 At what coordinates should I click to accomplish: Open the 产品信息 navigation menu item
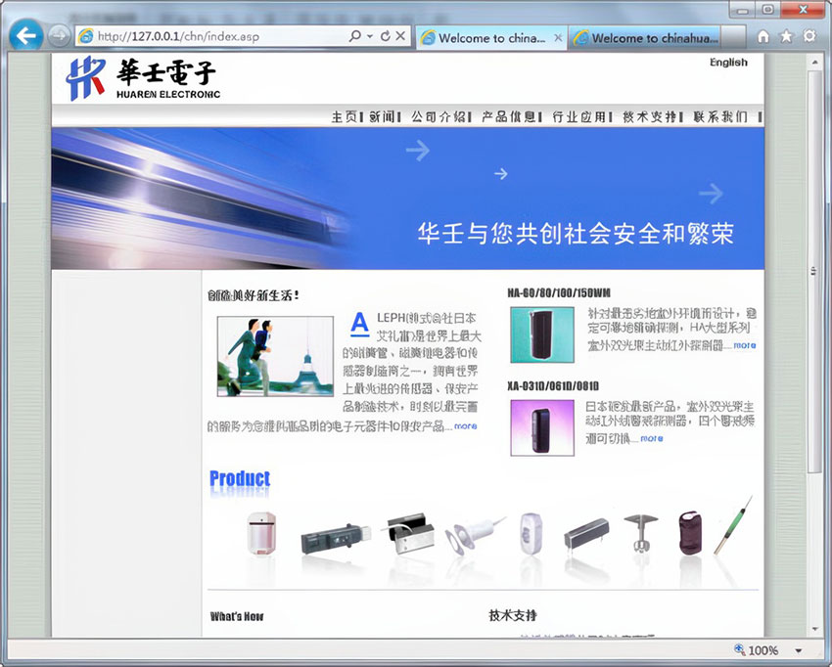[507, 116]
